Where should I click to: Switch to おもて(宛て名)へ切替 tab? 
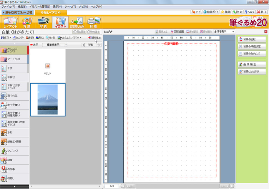click(18, 13)
